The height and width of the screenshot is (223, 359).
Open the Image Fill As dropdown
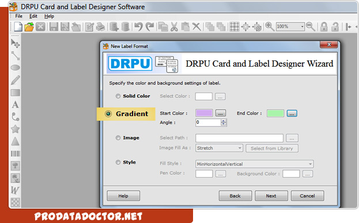tap(240, 148)
